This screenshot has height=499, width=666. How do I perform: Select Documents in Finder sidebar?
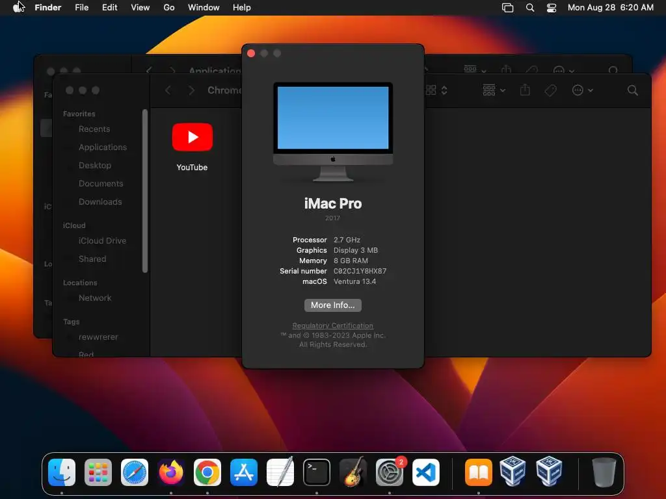(101, 184)
